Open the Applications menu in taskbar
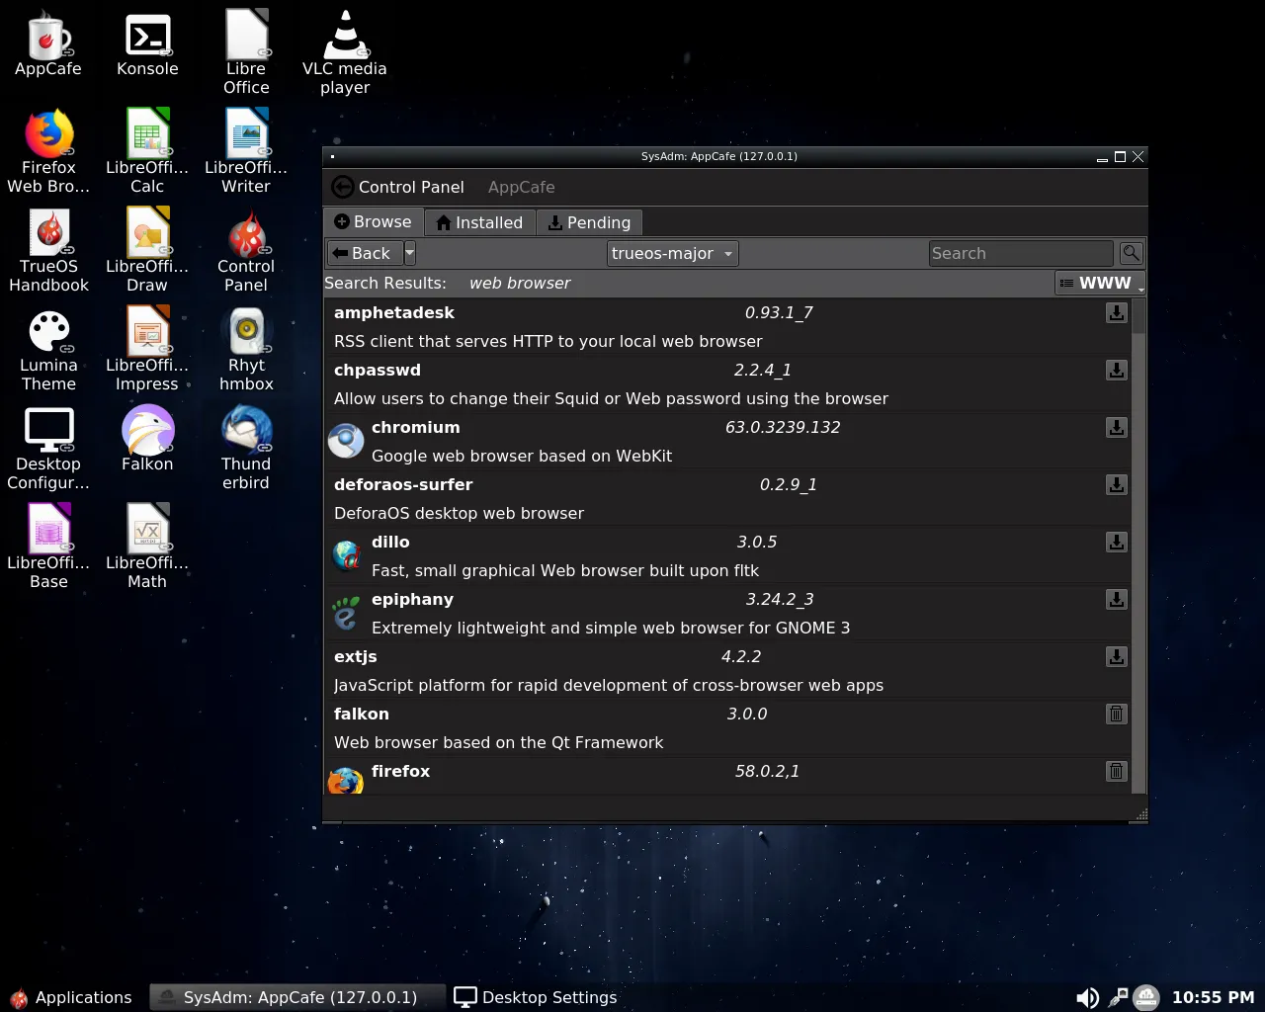The height and width of the screenshot is (1012, 1265). click(71, 997)
